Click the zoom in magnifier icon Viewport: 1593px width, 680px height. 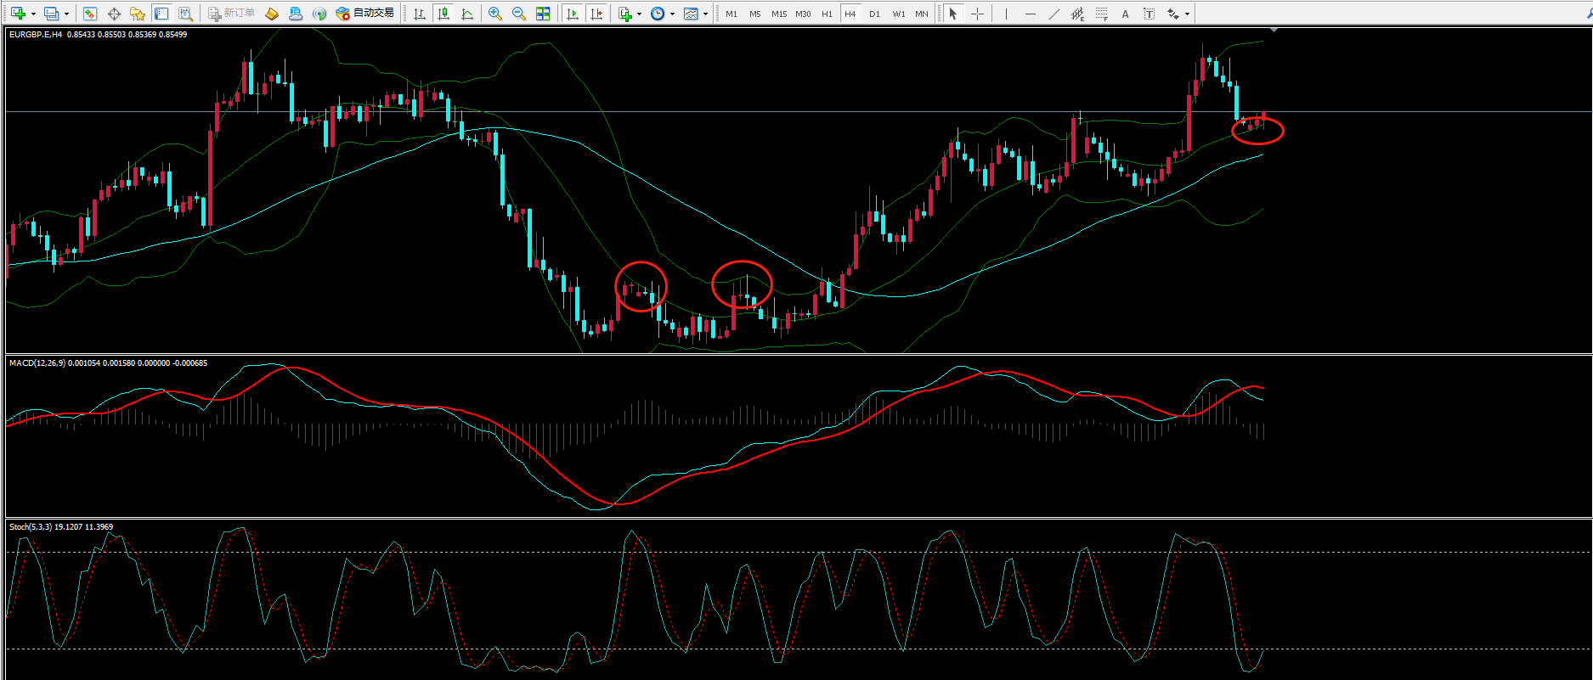click(x=495, y=14)
